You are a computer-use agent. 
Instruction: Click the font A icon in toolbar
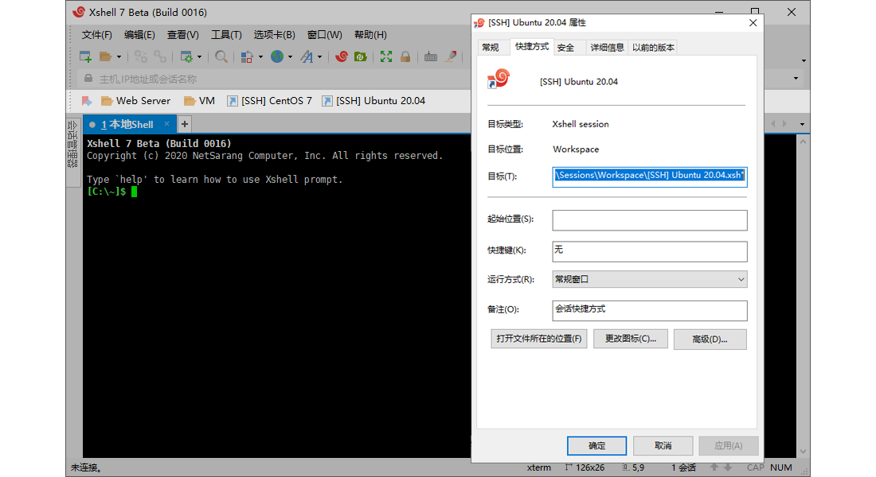click(307, 56)
